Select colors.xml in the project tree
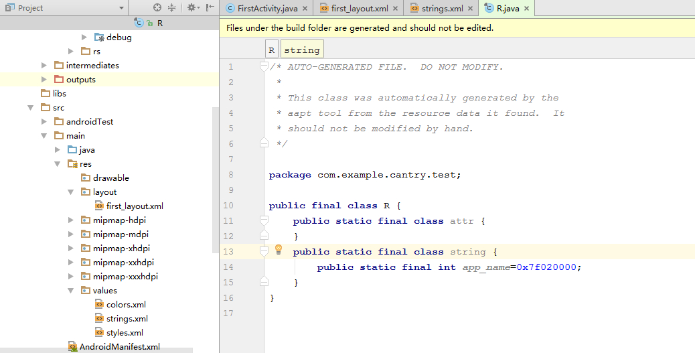The width and height of the screenshot is (695, 353). point(126,305)
